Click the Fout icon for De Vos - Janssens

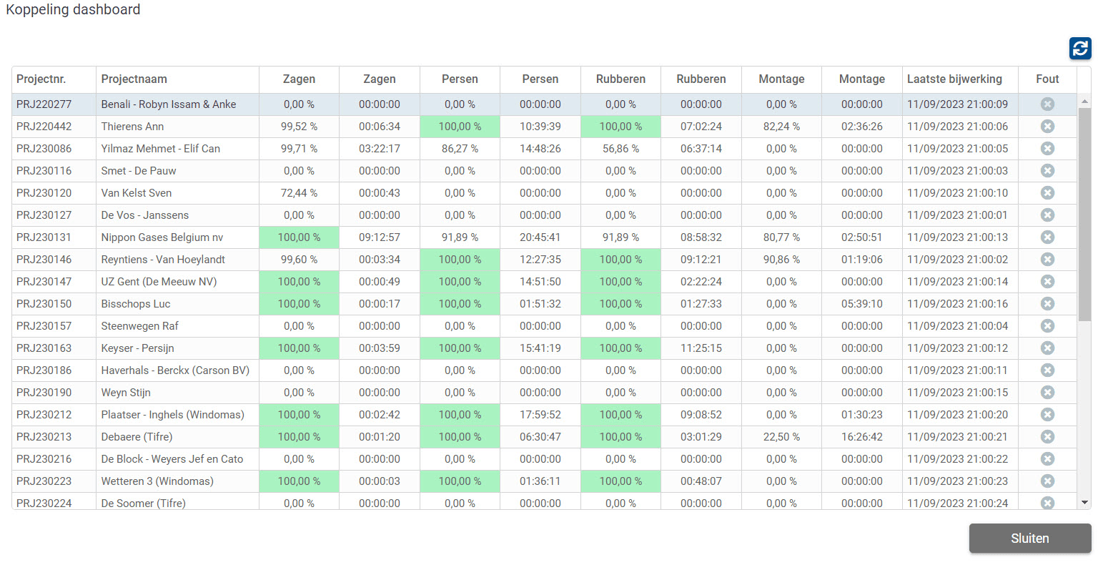click(1047, 215)
